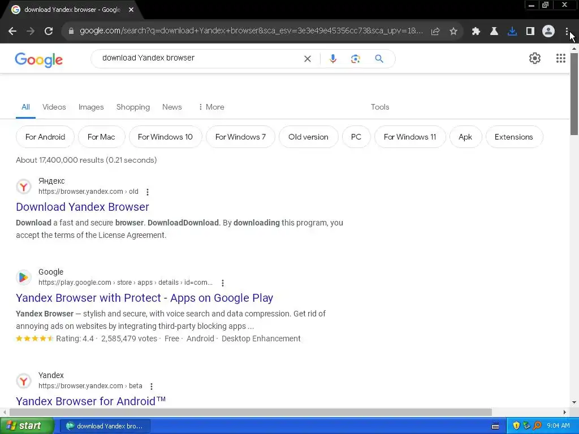Screen dimensions: 579x434
Task: Close the Google search tab
Action: tap(131, 10)
